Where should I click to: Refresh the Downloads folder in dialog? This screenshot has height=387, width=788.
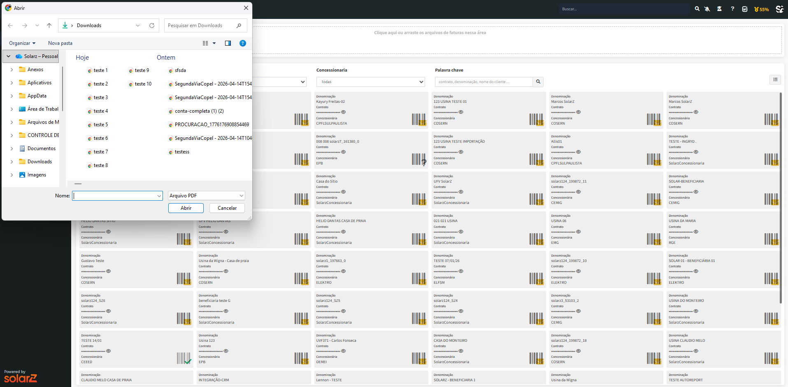[x=152, y=25]
